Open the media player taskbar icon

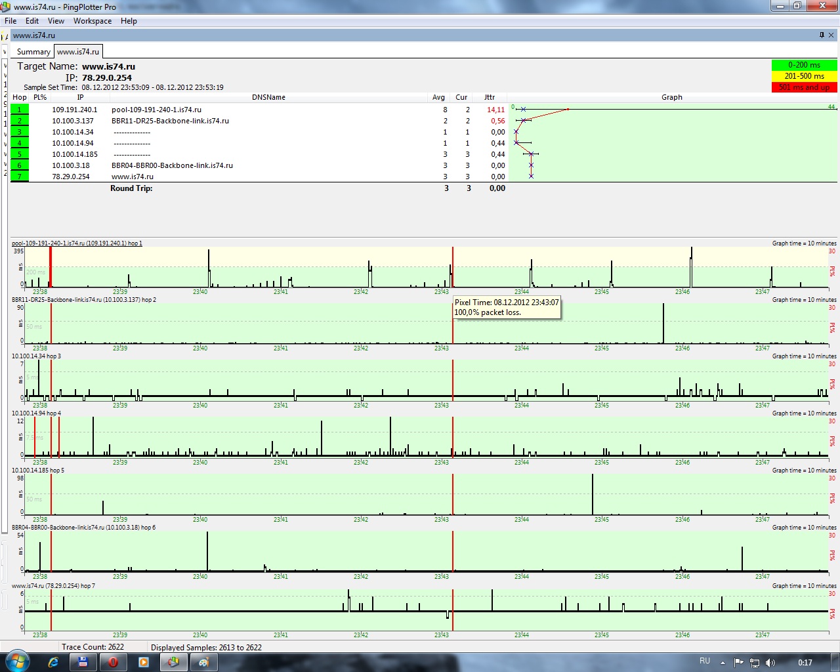[143, 662]
